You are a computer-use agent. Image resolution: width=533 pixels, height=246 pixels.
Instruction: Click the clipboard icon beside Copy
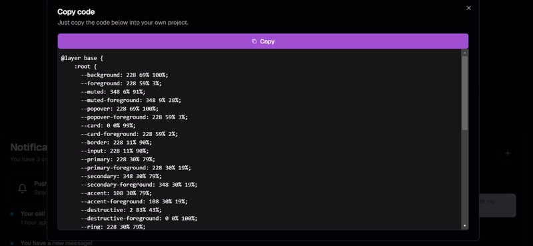(x=254, y=41)
